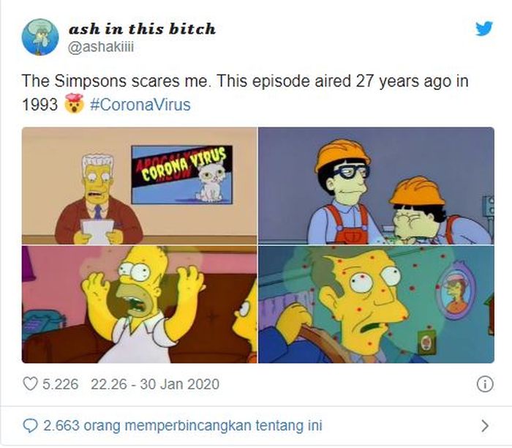This screenshot has width=512, height=448.
Task: Open the hard hat workers image
Action: 376,186
